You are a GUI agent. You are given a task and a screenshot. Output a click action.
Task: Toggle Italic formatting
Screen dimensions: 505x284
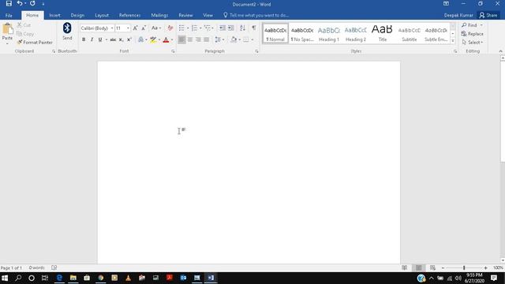coord(92,39)
